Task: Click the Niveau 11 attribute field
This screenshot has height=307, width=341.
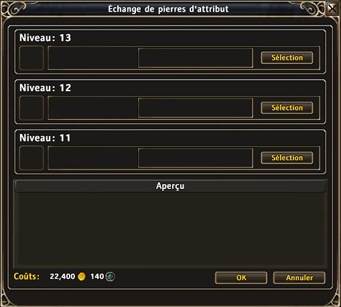Action: point(196,158)
